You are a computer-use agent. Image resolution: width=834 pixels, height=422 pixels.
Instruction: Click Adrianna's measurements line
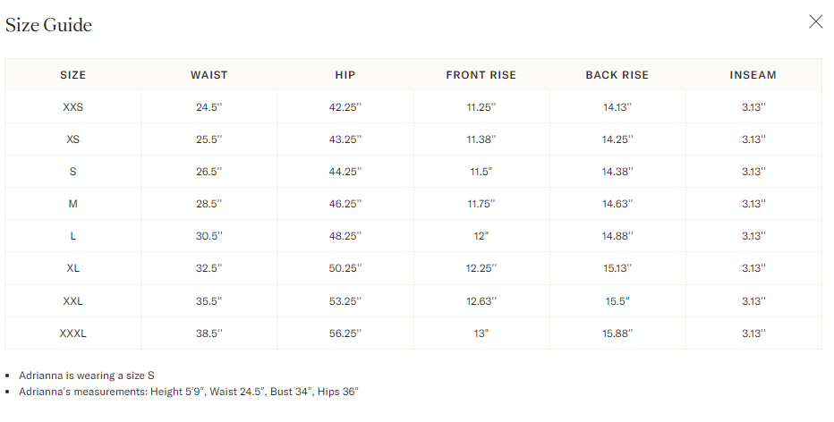coord(189,392)
